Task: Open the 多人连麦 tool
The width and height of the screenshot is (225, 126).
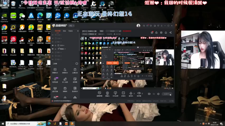Action: 65,80
